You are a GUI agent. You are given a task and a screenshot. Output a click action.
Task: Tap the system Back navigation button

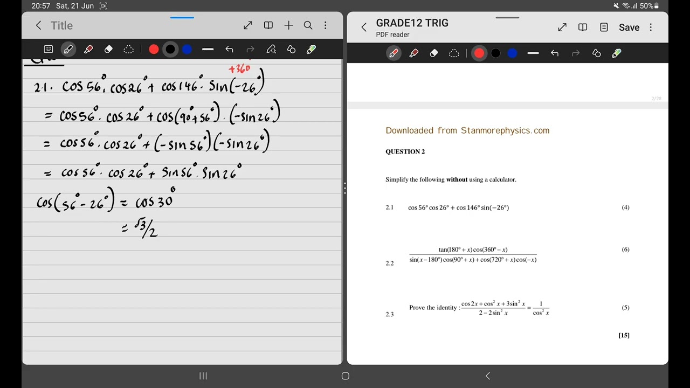click(488, 376)
